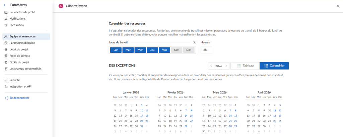This screenshot has width=343, height=137.
Task: Click the Se déconnecter logout icon
Action: (6, 98)
